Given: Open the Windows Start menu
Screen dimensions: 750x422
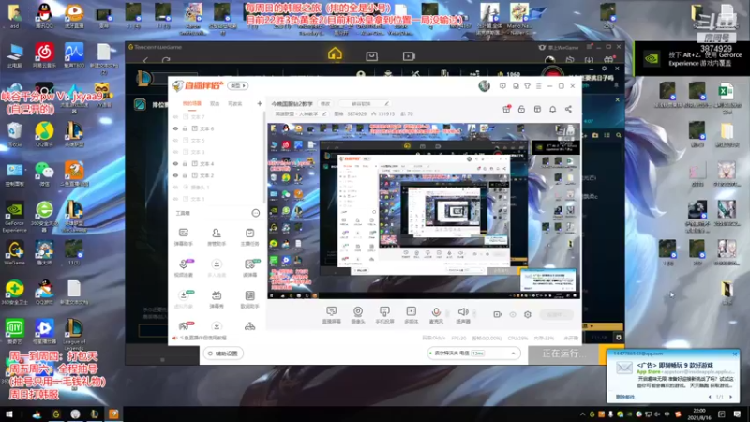Looking at the screenshot, I should [x=9, y=414].
